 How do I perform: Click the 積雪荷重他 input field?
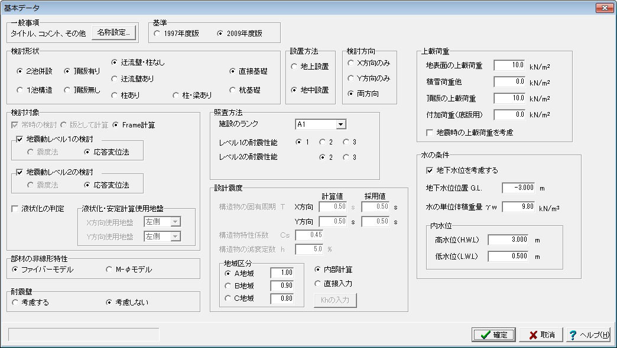coord(509,82)
